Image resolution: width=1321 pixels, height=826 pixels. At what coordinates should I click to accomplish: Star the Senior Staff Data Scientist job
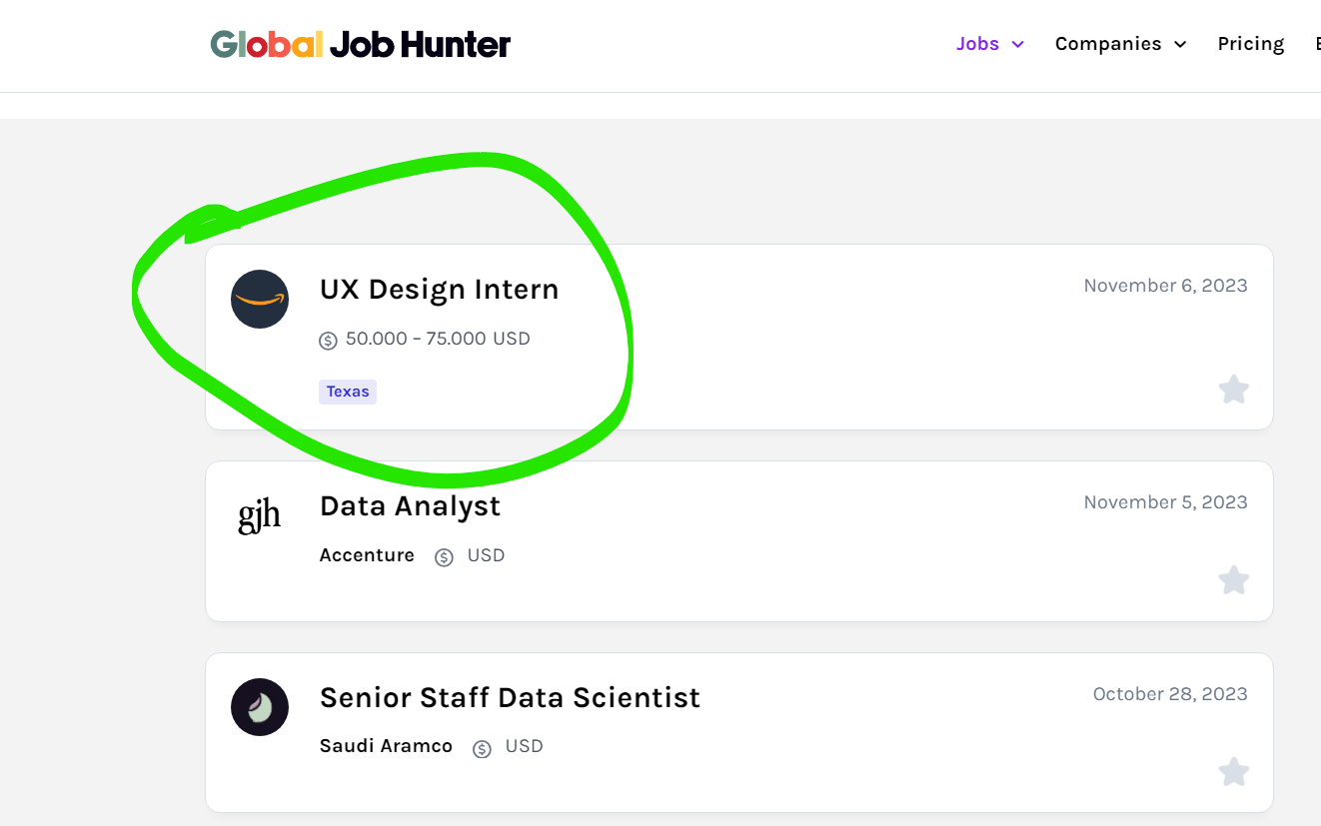pyautogui.click(x=1234, y=772)
